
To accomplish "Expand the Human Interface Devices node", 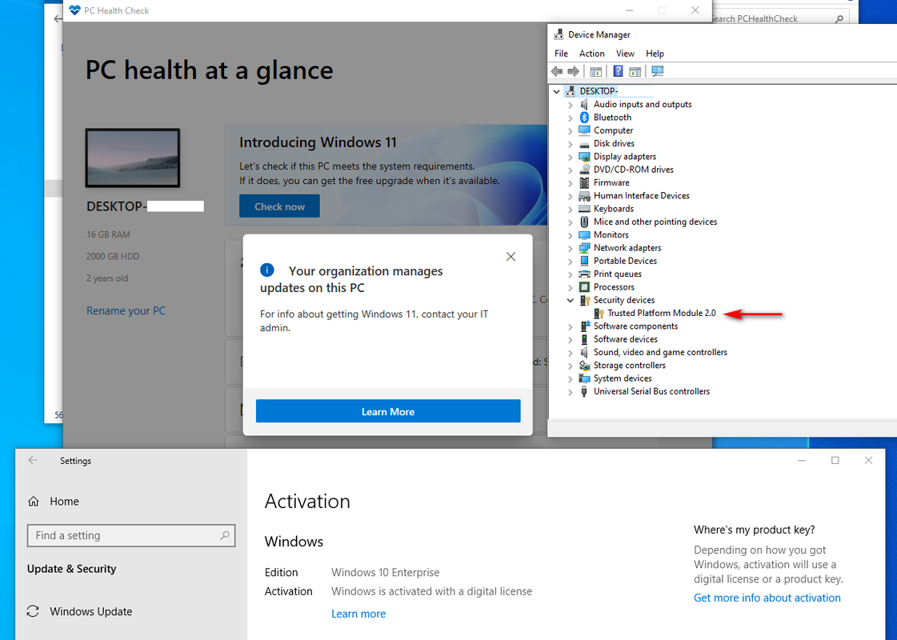I will click(x=570, y=196).
